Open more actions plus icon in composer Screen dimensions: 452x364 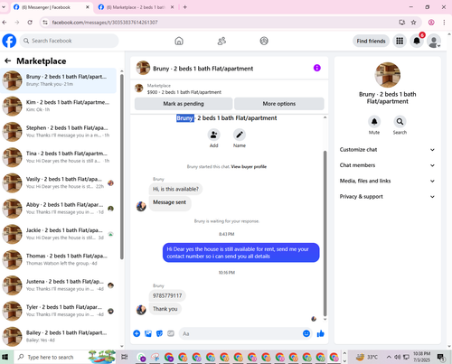point(137,333)
